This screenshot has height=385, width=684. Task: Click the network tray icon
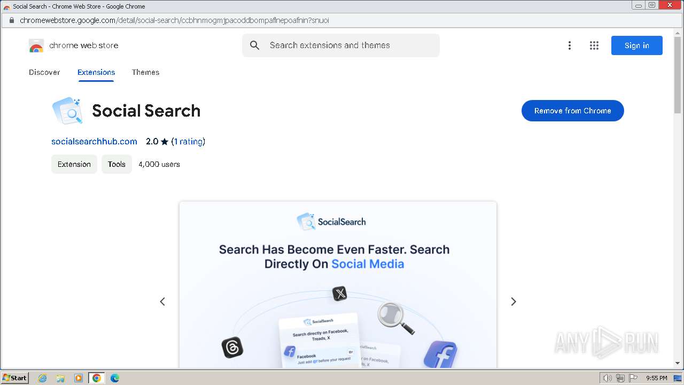[620, 378]
